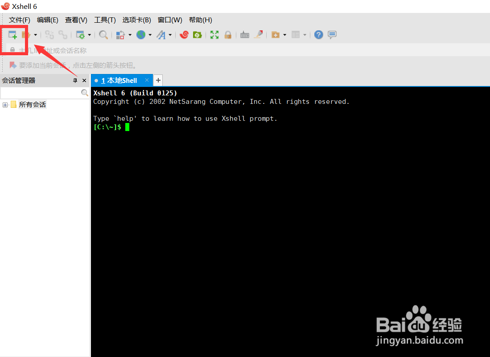This screenshot has width=490, height=357.
Task: Click the pane layout toolbar icon
Action: [296, 35]
